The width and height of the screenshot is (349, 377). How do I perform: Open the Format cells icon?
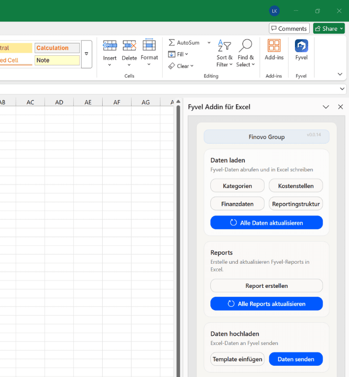point(149,45)
